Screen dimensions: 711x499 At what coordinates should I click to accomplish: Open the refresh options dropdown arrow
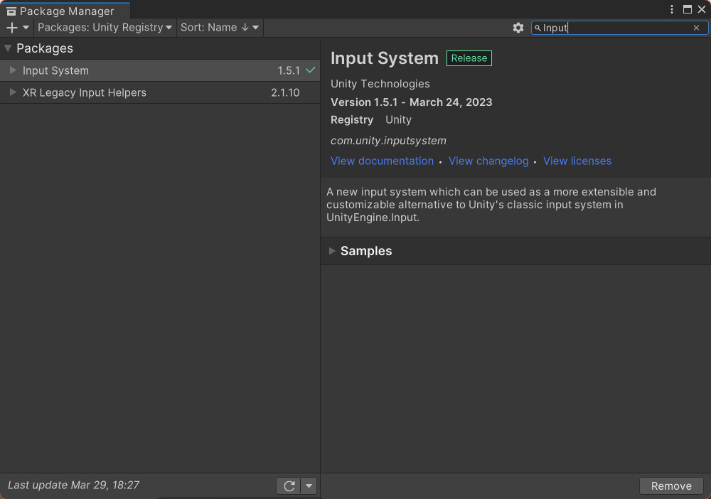pos(309,486)
